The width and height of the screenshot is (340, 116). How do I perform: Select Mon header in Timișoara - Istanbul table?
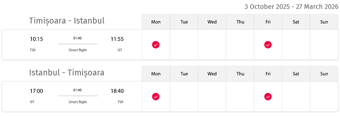tap(156, 22)
